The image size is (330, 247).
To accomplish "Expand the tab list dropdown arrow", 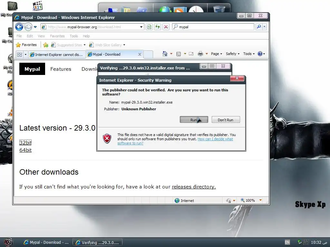I will [25, 54].
